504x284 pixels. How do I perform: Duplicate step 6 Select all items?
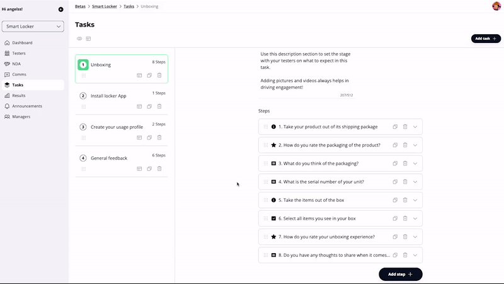(395, 218)
